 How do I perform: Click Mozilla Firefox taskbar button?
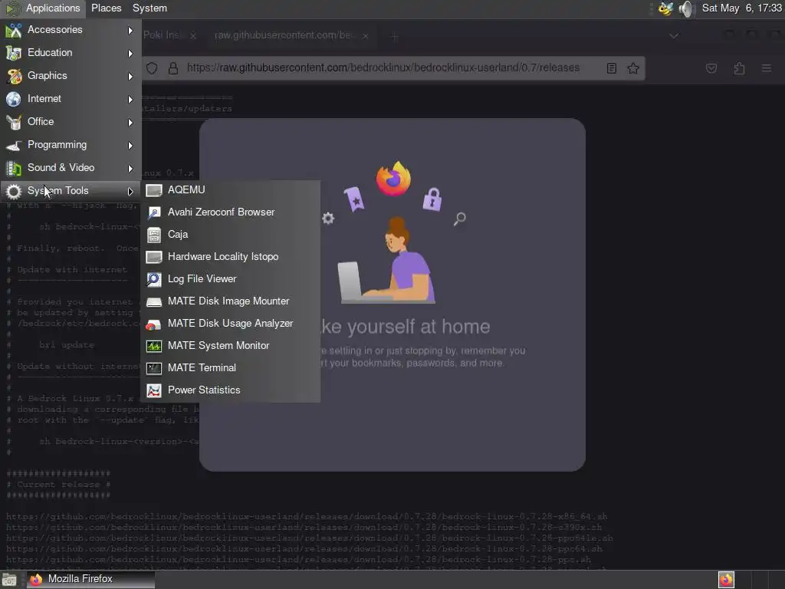pos(90,580)
